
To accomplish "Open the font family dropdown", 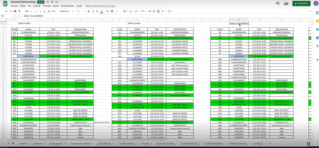I will (x=66, y=11).
